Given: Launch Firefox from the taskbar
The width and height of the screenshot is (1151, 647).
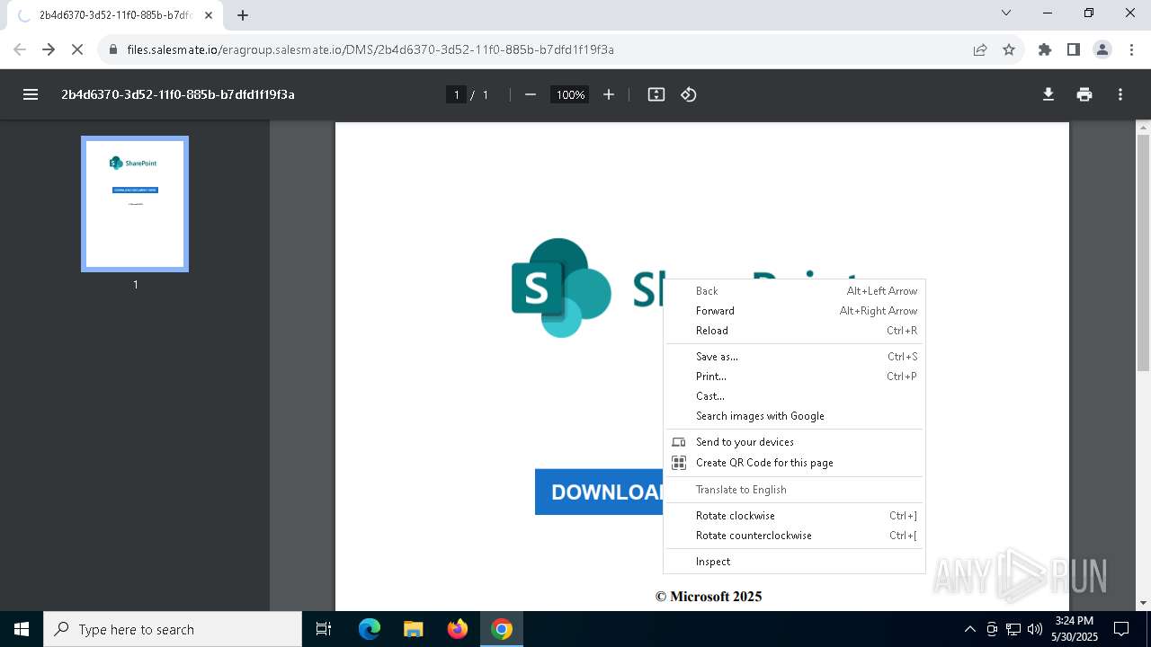Looking at the screenshot, I should pos(458,629).
